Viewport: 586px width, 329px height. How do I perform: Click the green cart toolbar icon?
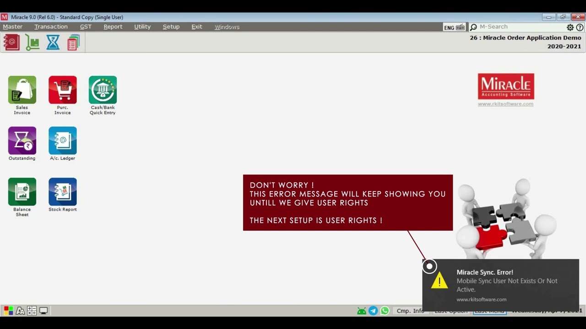32,42
